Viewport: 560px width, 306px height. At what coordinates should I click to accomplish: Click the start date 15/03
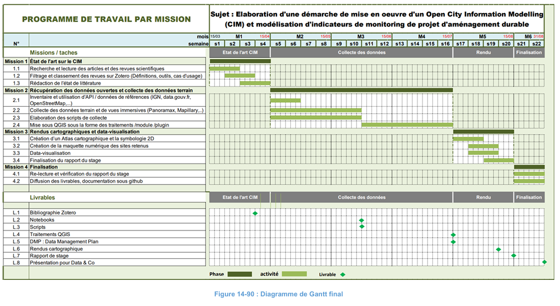[x=215, y=36]
